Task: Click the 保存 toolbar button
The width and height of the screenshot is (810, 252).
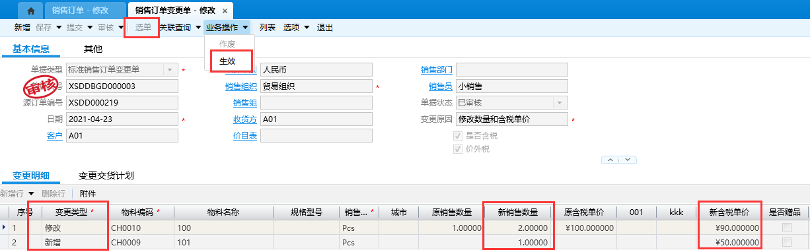Action: (44, 28)
